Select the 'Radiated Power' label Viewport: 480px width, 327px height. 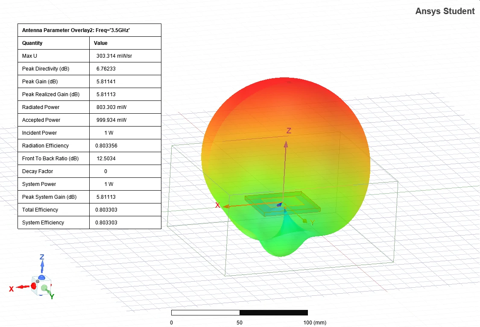tap(41, 107)
